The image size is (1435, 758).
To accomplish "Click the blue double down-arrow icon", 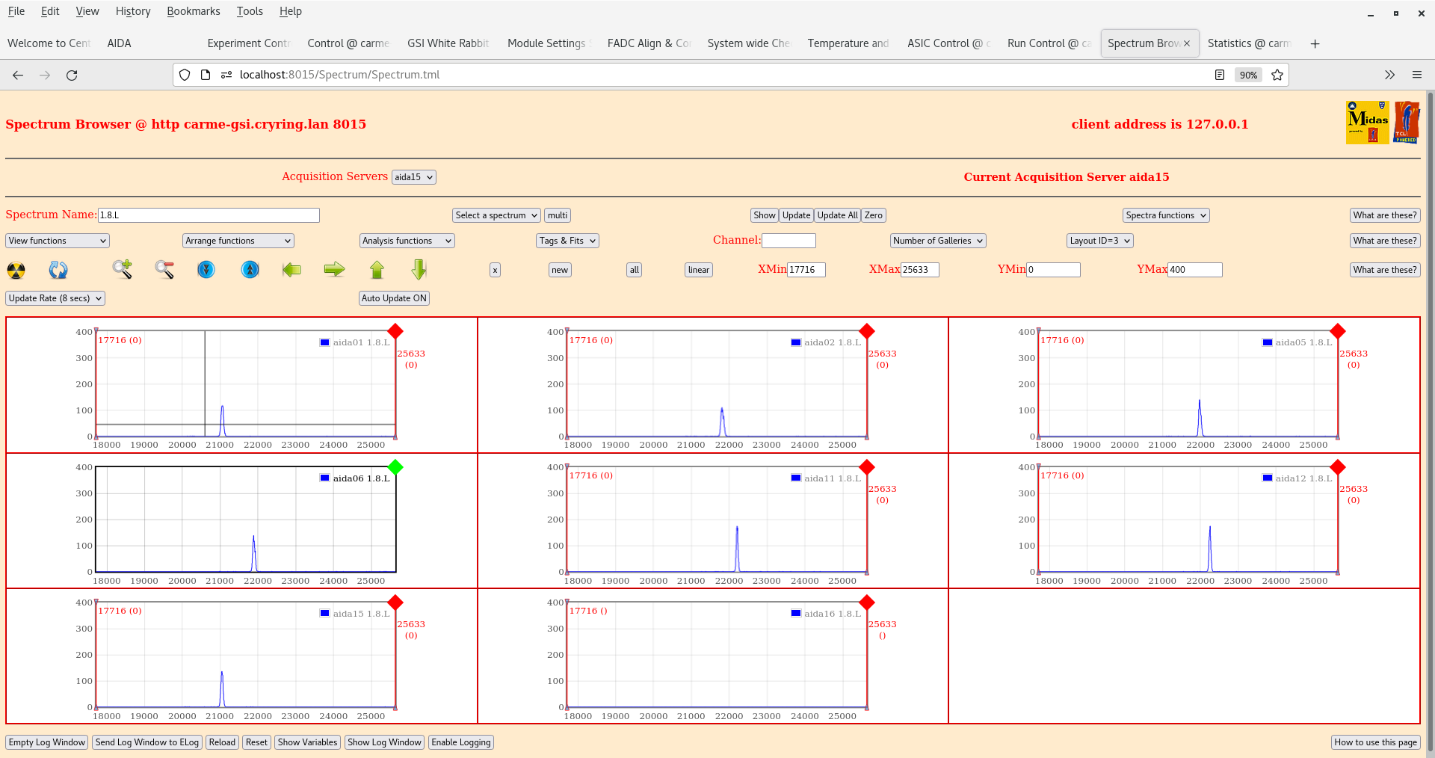I will tap(206, 269).
